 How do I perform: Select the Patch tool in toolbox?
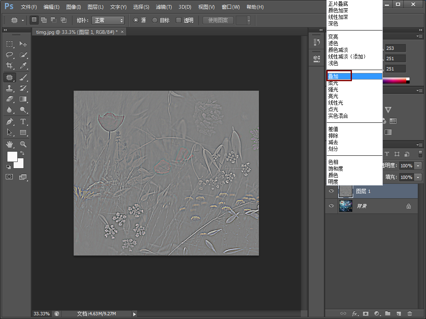[9, 77]
